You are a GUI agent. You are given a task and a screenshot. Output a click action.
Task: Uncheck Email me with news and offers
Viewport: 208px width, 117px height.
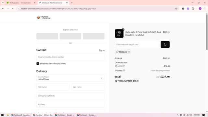pos(38,64)
